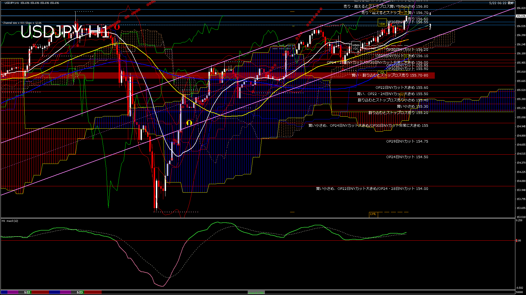This screenshot has height=295, width=526.
Task: Click the yellow up-arrow buy signal marker
Action: (x=189, y=123)
